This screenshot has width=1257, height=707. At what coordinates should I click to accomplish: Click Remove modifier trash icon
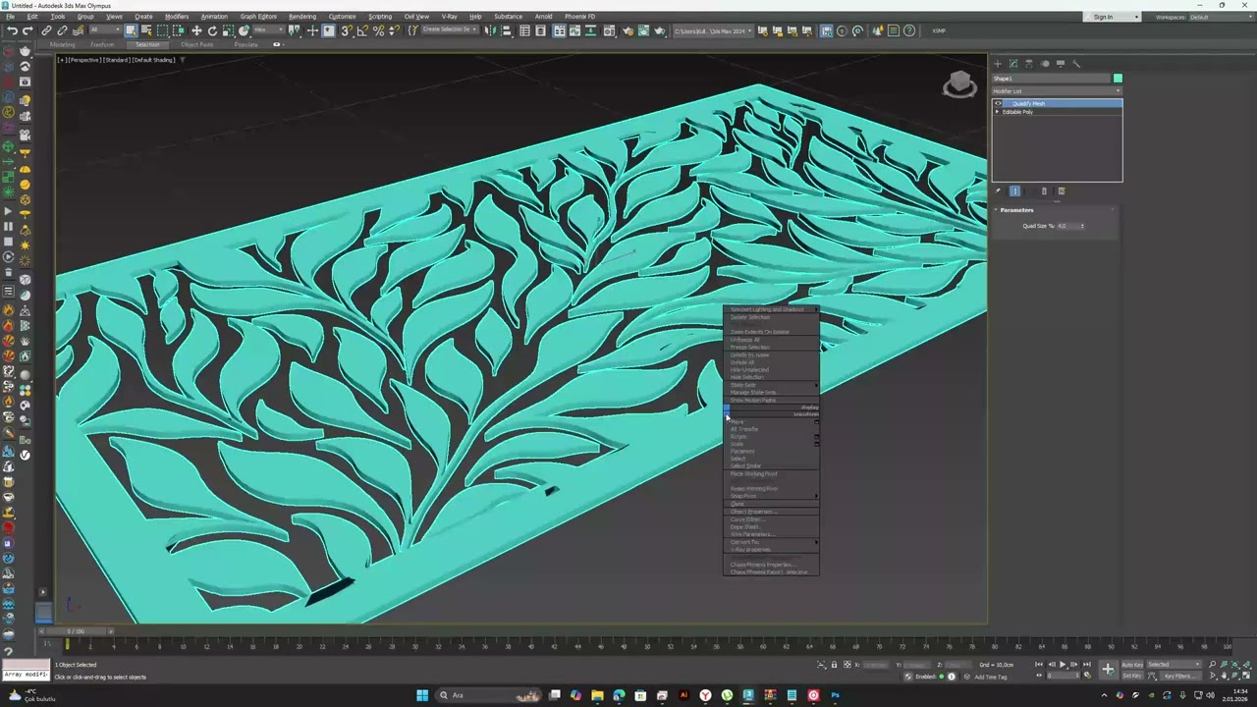(x=1044, y=191)
